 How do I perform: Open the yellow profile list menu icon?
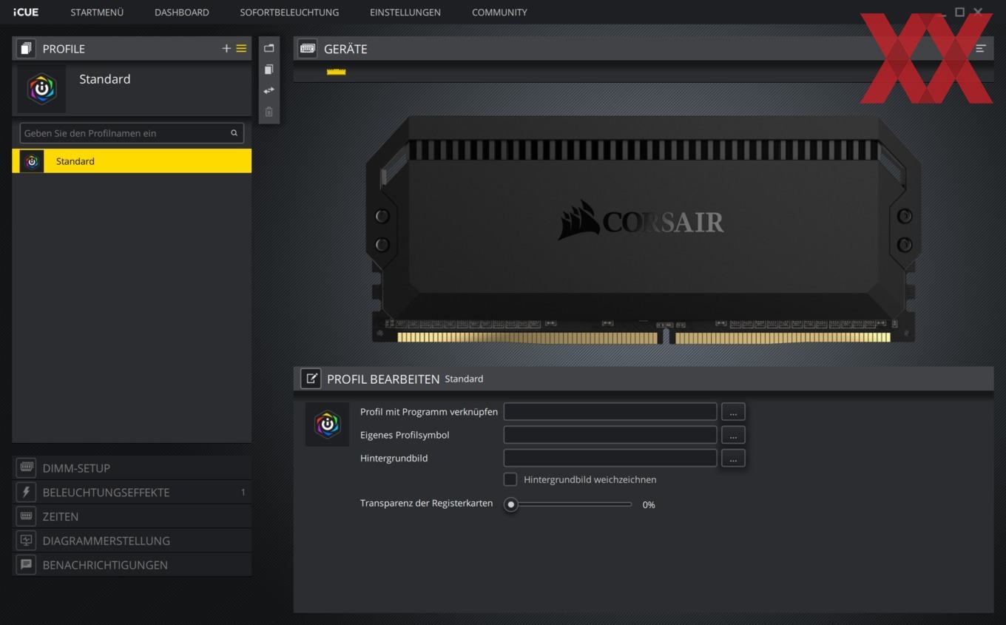pos(241,49)
